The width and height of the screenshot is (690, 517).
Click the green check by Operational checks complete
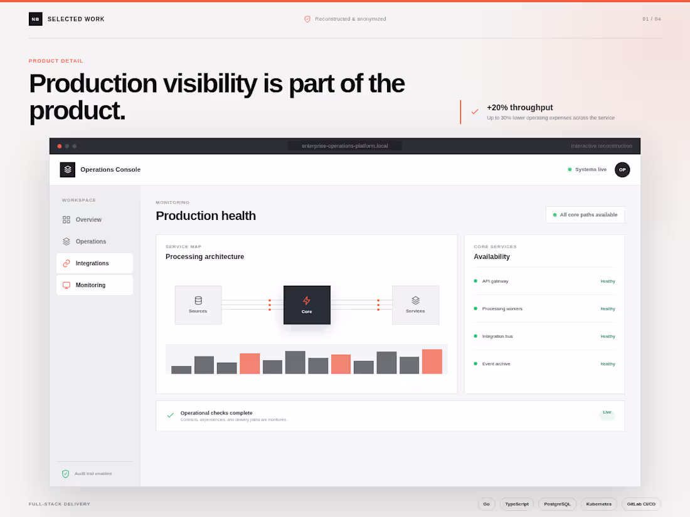170,415
